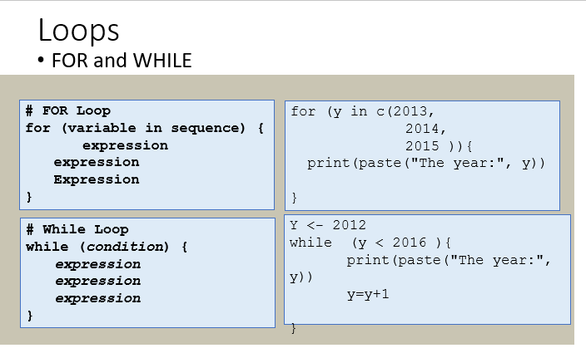Click the 'for (y in c(2013,' line
Image resolution: width=586 pixels, height=353 pixels.
pos(363,111)
